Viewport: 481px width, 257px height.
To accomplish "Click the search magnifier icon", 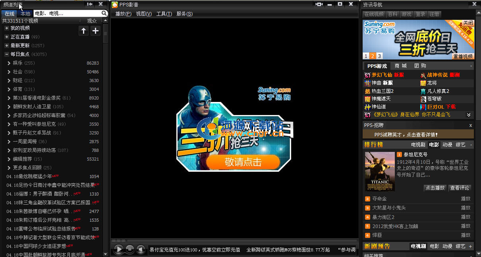I will [x=104, y=13].
